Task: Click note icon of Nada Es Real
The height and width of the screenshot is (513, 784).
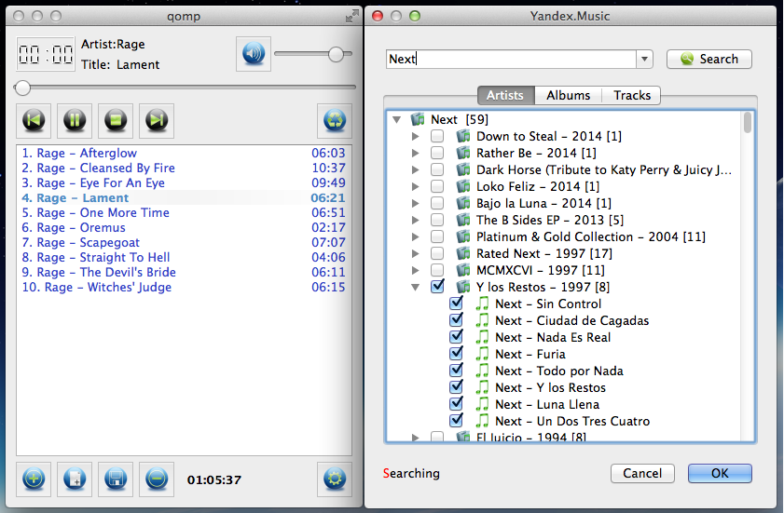Action: (x=482, y=337)
